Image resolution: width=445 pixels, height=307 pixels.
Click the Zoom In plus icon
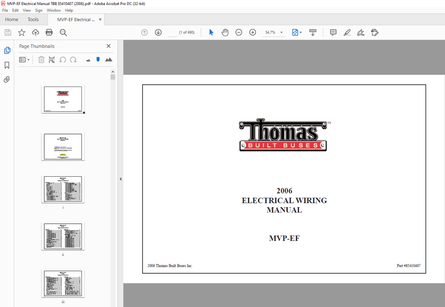tap(253, 33)
